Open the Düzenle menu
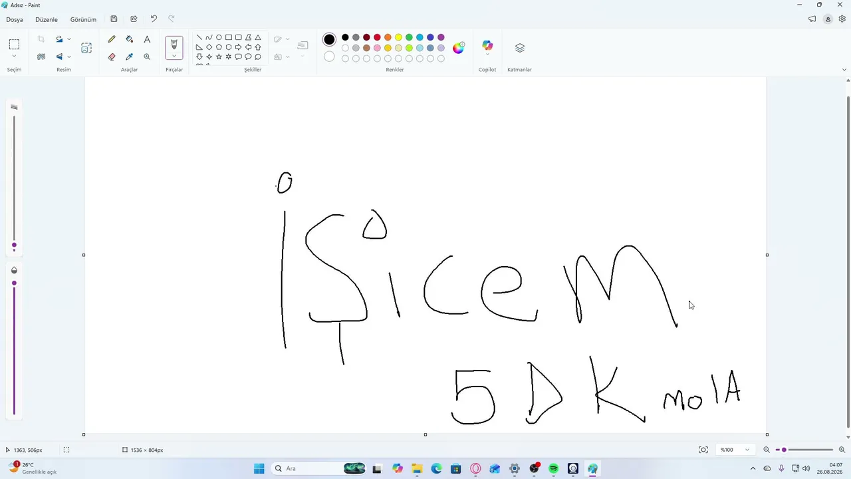Viewport: 851px width, 479px height. 47,19
